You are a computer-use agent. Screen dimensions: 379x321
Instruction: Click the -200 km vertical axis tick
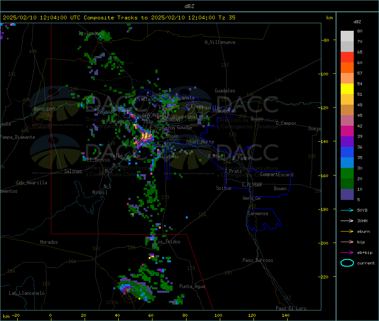pyautogui.click(x=325, y=243)
